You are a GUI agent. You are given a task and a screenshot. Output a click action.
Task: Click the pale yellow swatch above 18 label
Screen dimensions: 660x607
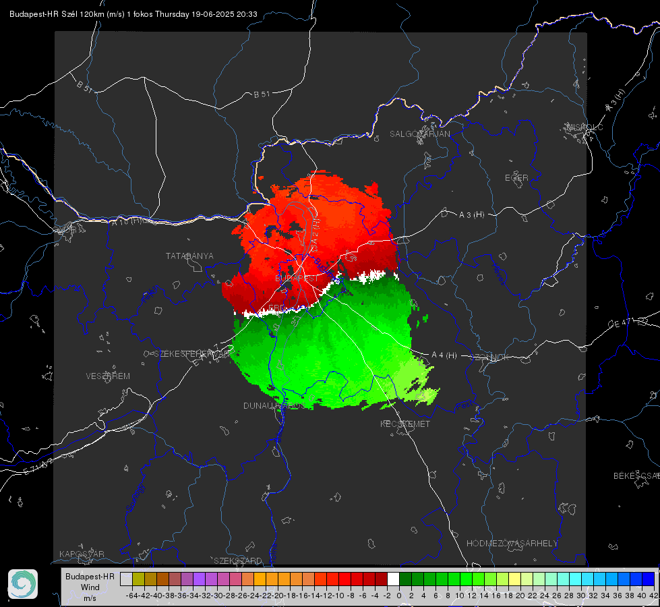[x=514, y=579]
